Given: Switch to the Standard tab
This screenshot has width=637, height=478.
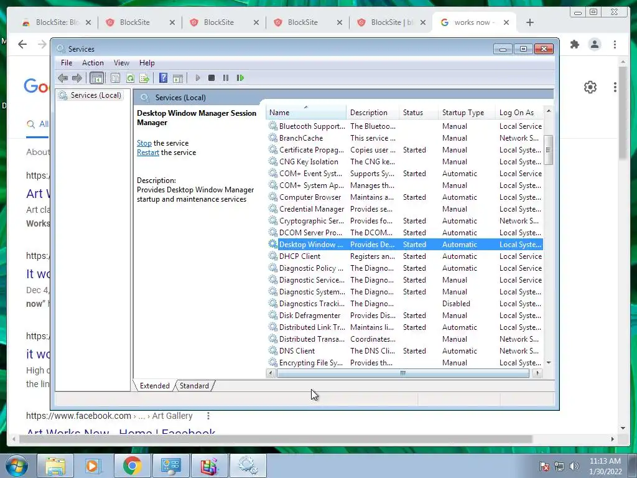Looking at the screenshot, I should coord(194,386).
